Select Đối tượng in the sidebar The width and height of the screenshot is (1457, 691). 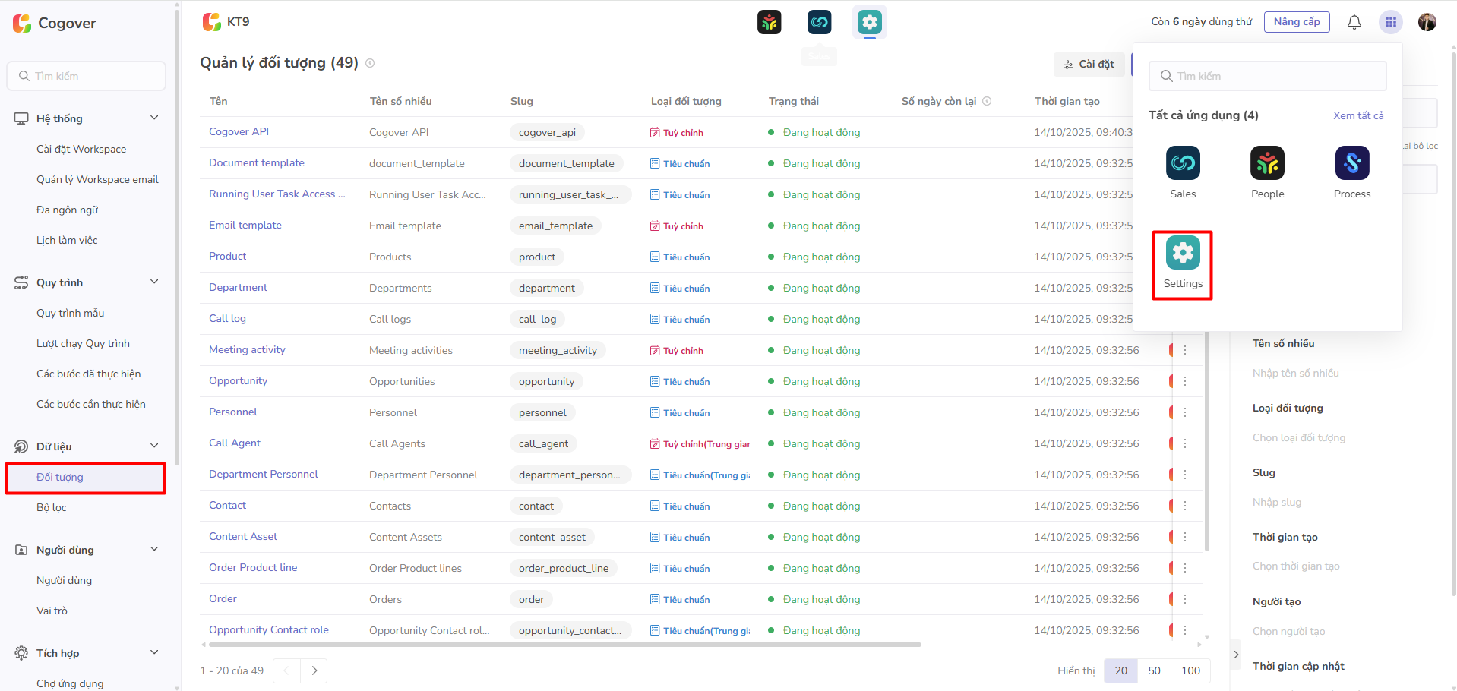[60, 478]
